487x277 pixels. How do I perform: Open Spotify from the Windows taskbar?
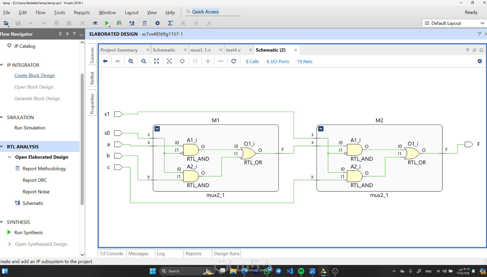point(301,271)
